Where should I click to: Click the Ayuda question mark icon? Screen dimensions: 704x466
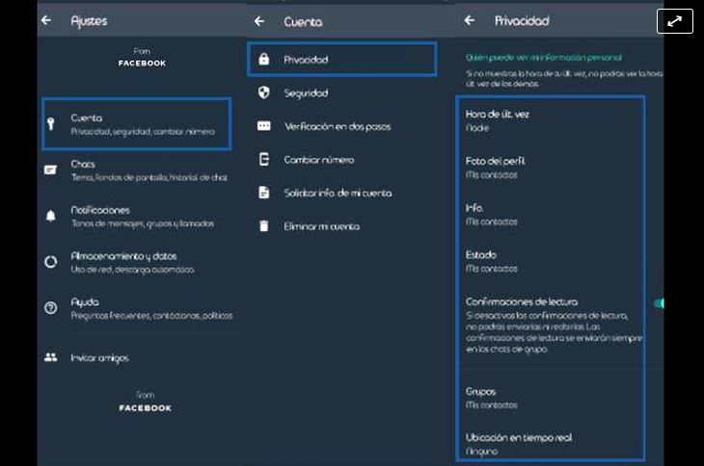point(51,308)
